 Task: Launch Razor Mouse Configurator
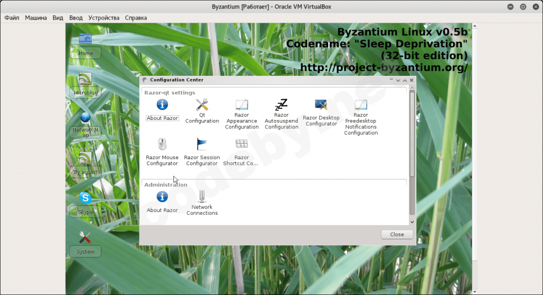[x=162, y=152]
